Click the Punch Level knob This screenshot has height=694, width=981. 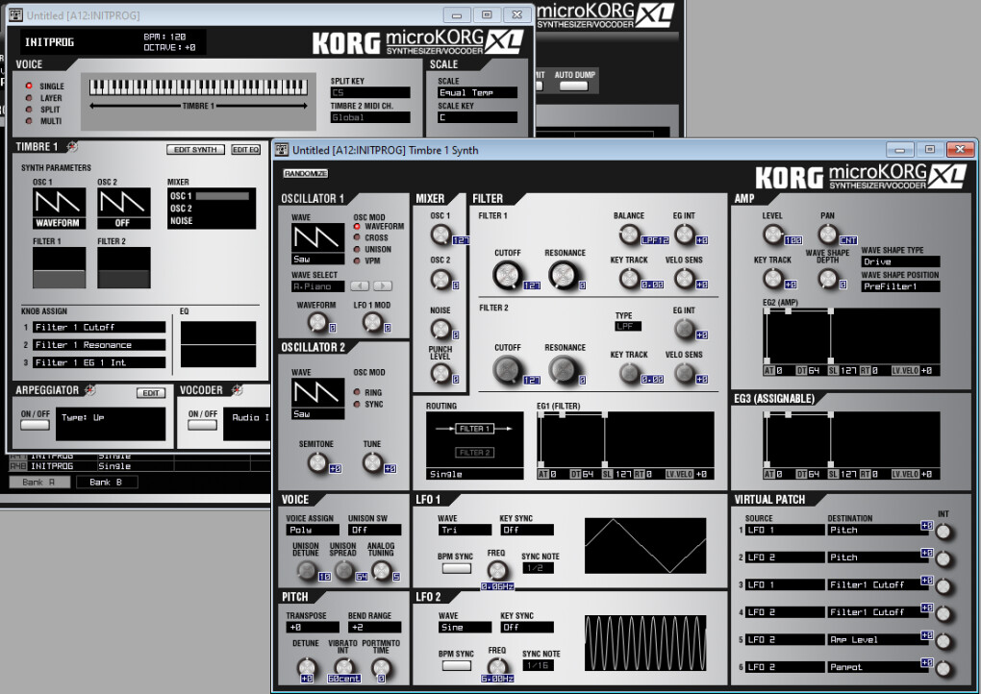440,373
